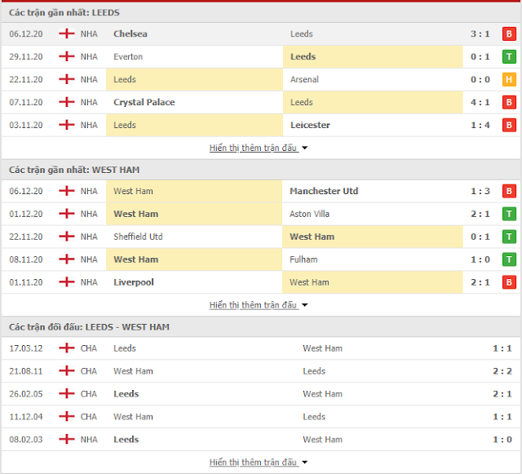Click header 'Các trận đối đầu: LEEDS - WEST HAM'
The width and height of the screenshot is (522, 474).
(89, 327)
